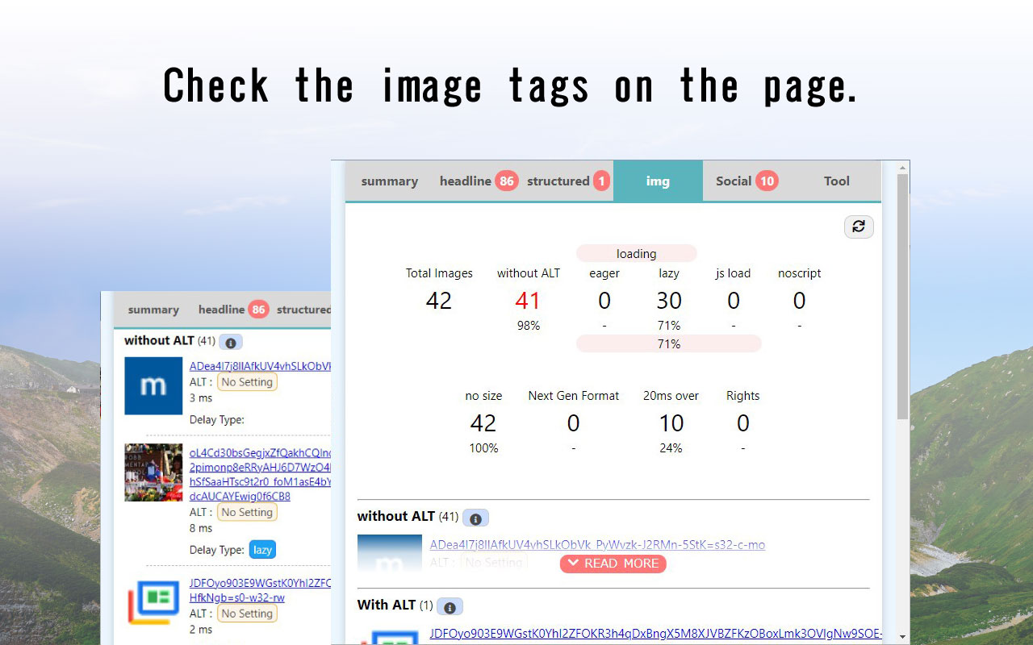The width and height of the screenshot is (1033, 645).
Task: Click the '86' badge on the headline tab
Action: 508,181
